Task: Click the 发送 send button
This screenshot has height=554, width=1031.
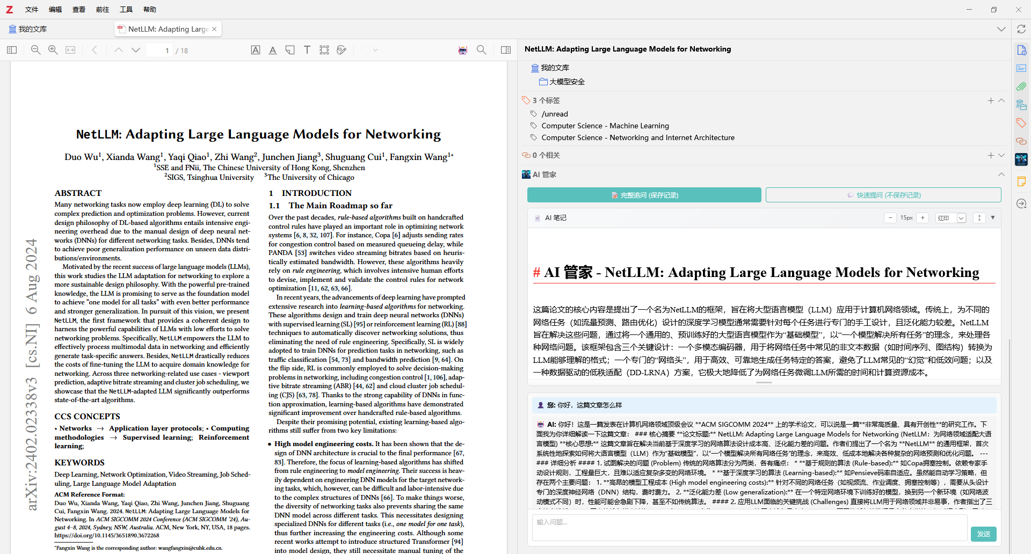Action: pos(983,534)
